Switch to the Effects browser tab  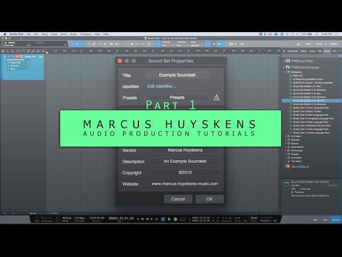304,51
